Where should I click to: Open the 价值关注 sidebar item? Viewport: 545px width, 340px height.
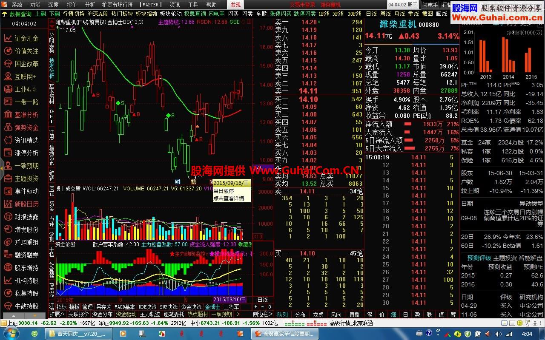point(22,51)
